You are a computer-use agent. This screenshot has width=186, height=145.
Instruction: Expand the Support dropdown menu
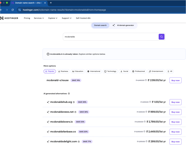coord(67,18)
